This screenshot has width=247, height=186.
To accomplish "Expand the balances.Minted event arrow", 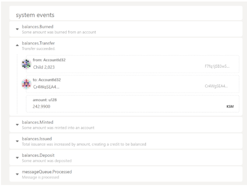I will [17, 125].
